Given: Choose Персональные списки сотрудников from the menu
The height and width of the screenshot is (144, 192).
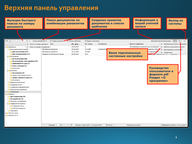Looking at the screenshot, I should click(174, 44).
